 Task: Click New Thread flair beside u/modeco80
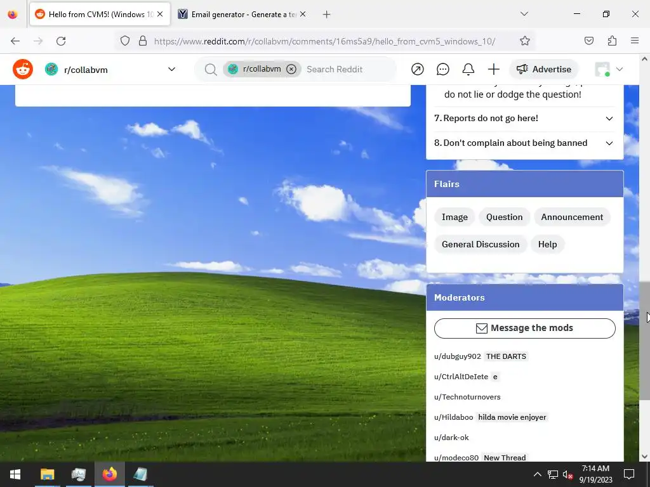point(505,458)
